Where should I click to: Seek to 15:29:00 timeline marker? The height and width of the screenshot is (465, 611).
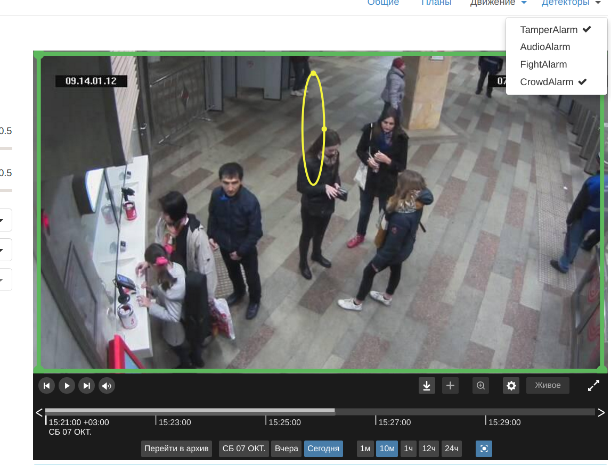[x=504, y=422]
